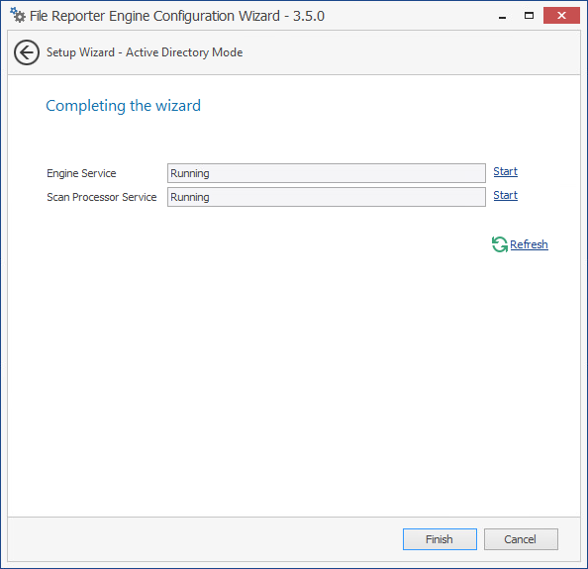The height and width of the screenshot is (569, 588).
Task: Click the Engine Service label
Action: tap(81, 173)
